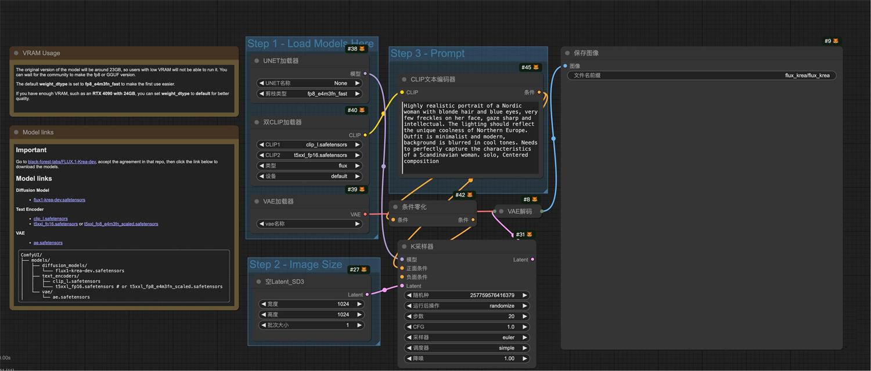
Task: Decrease 高度 using its left arrow
Action: point(264,314)
